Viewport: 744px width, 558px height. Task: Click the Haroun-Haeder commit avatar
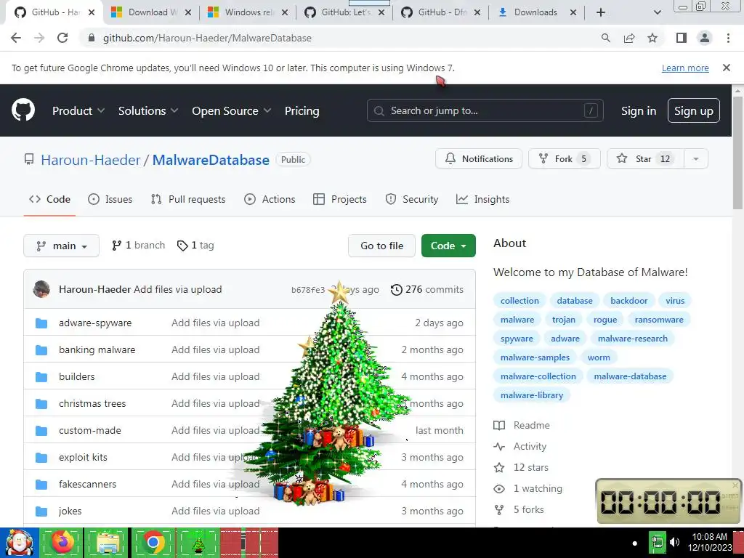pos(41,289)
